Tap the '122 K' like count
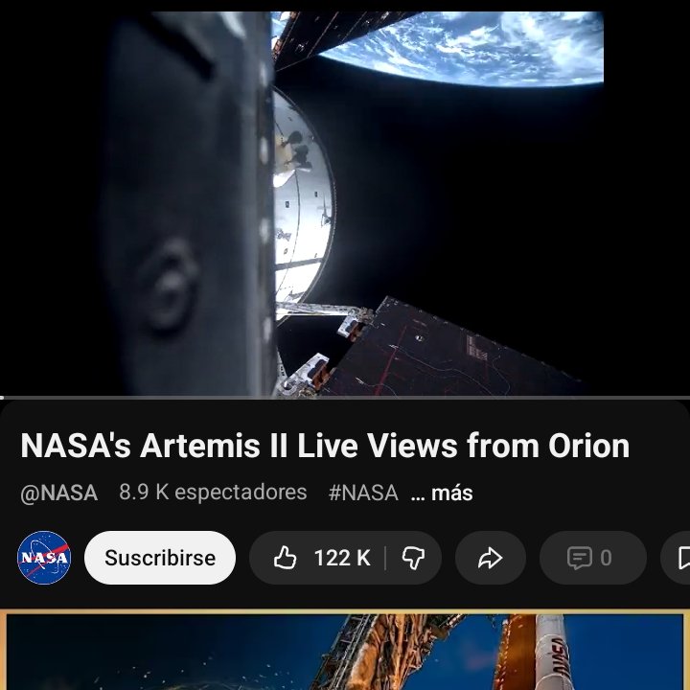690x690 pixels. point(342,558)
